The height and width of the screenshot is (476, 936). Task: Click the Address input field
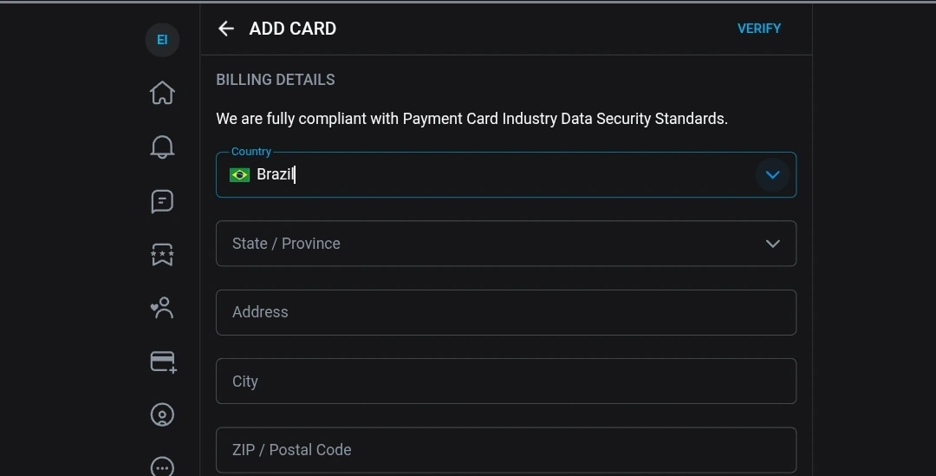505,312
